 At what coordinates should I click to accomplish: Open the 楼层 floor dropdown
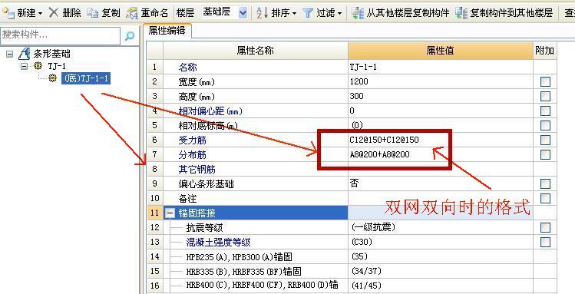(x=243, y=13)
